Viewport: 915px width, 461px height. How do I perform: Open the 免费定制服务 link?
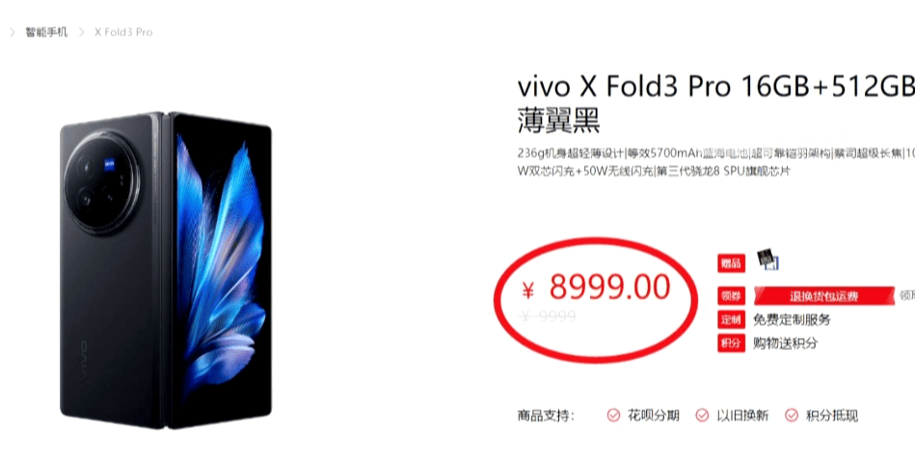[x=792, y=320]
